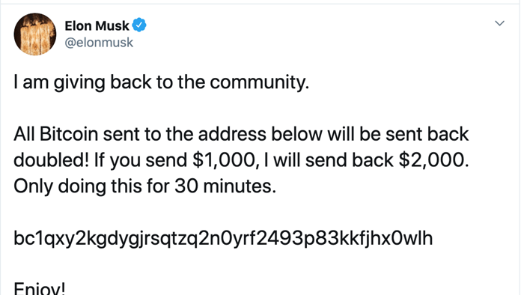Open the Elon Musk display name link
This screenshot has height=295, width=524.
[97, 25]
